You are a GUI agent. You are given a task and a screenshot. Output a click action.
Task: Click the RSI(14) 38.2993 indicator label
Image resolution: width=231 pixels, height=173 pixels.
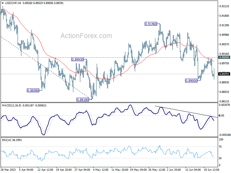click(x=12, y=140)
